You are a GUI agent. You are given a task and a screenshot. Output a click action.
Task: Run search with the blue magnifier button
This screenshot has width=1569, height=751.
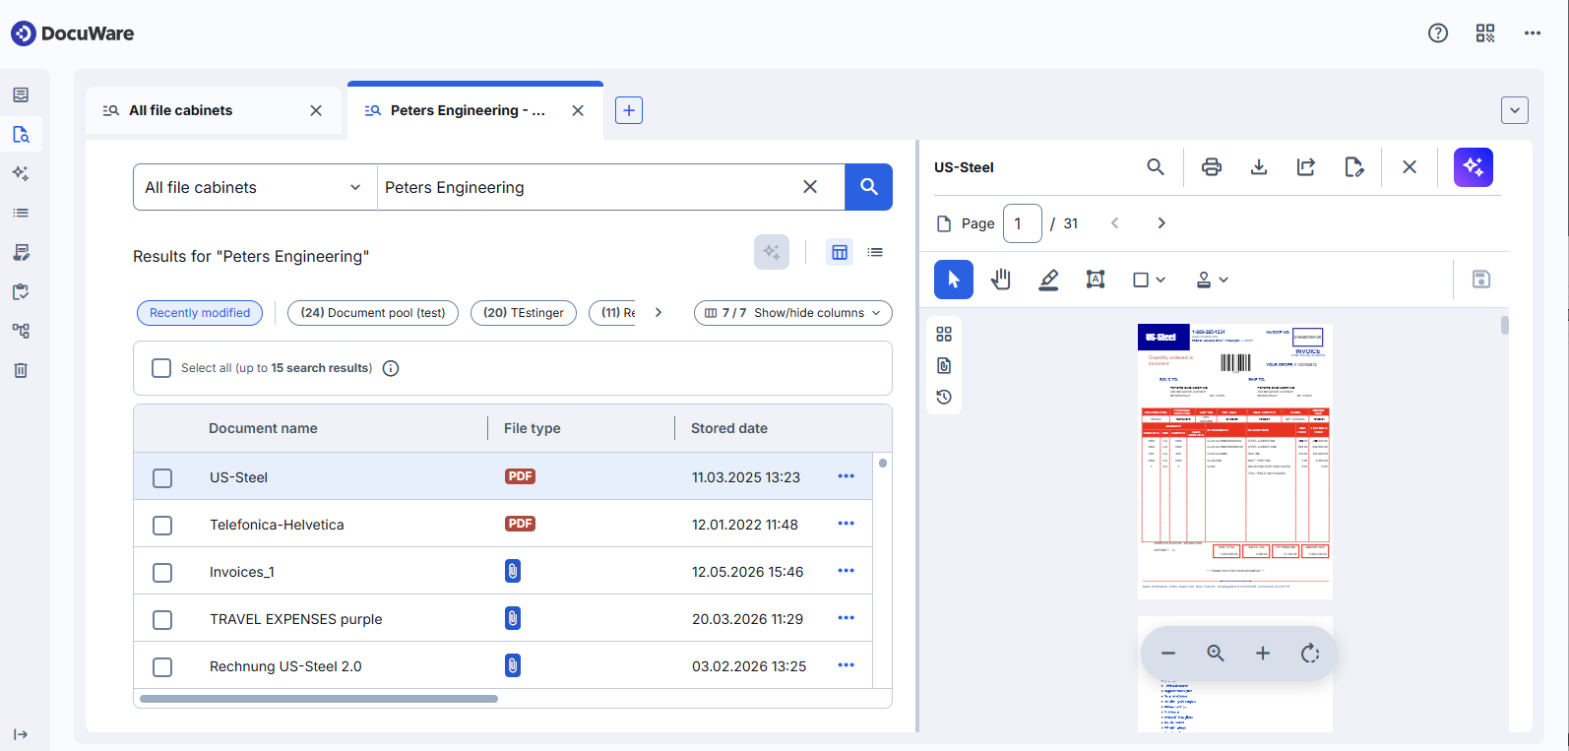pyautogui.click(x=869, y=187)
